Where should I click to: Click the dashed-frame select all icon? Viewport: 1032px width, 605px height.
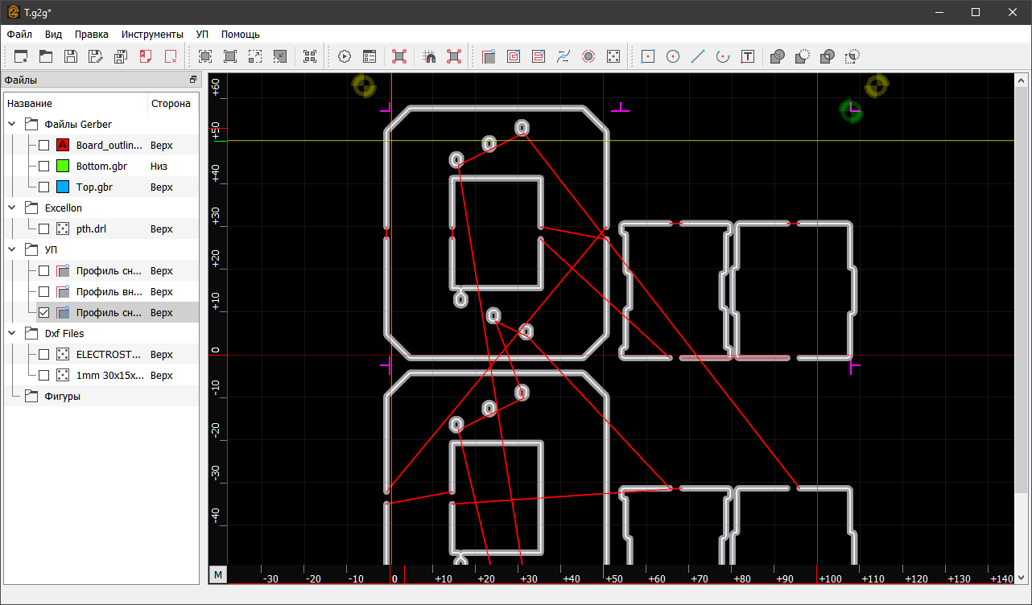pyautogui.click(x=205, y=56)
